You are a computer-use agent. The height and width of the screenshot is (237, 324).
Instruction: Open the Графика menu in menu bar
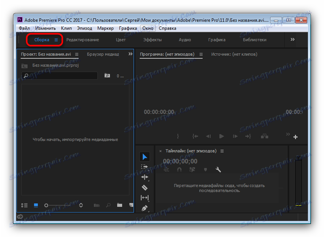(128, 28)
